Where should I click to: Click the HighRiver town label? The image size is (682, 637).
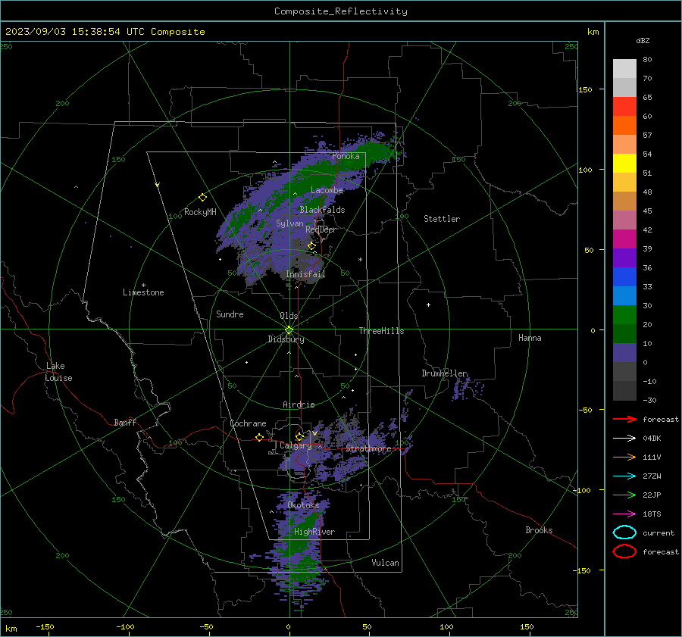tap(314, 532)
